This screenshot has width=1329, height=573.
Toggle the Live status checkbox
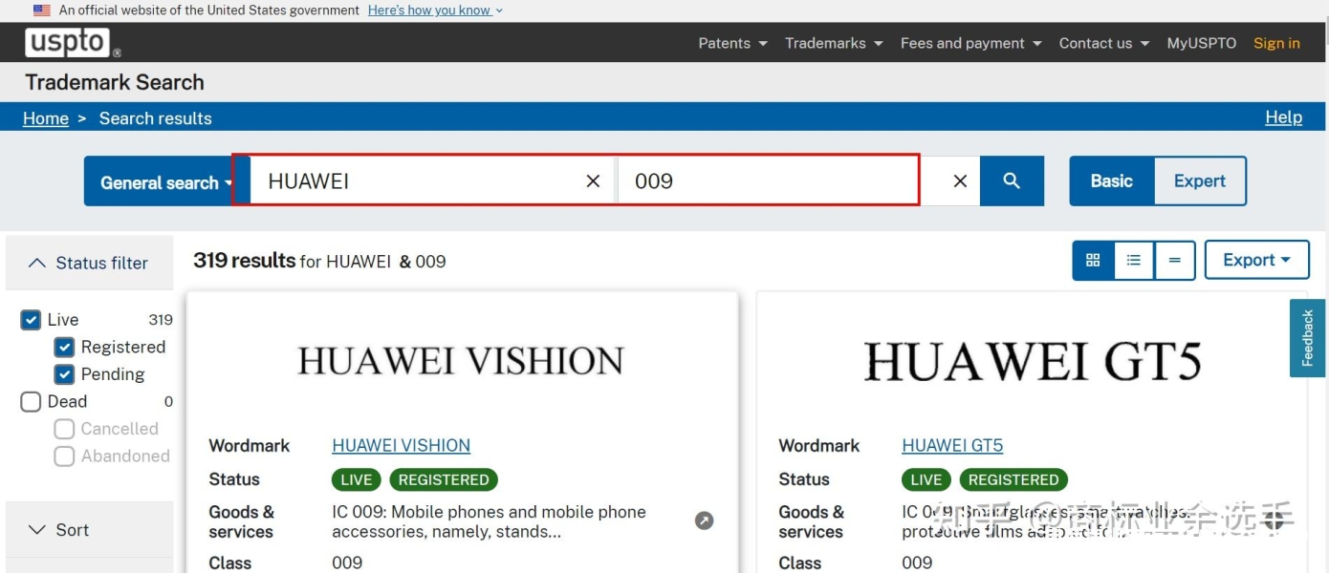31,320
